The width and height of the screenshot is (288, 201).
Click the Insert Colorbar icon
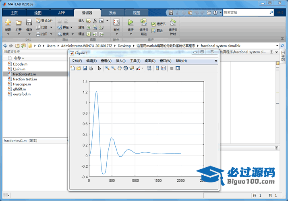157,68
